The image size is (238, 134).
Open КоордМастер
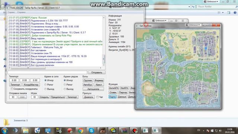(31, 84)
